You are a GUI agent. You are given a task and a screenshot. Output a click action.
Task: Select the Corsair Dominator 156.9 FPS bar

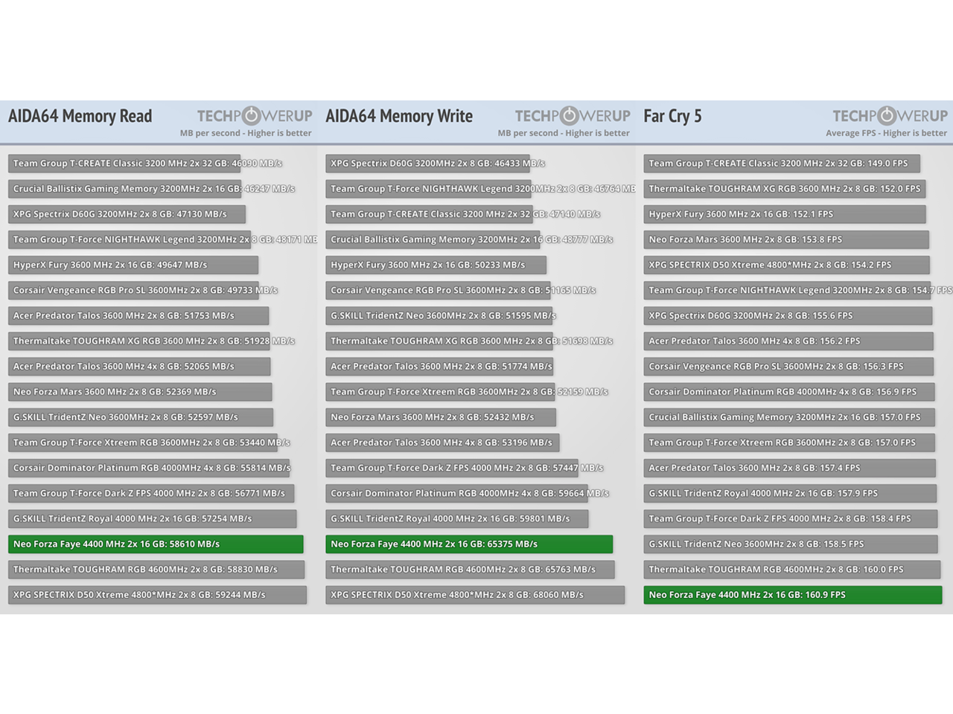(x=789, y=392)
